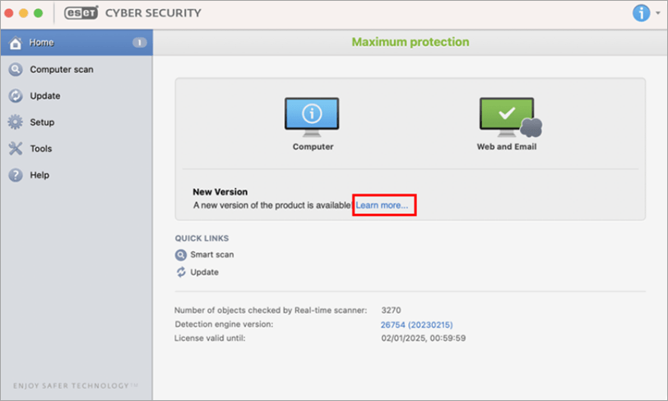
Task: Select the Update circular arrows sidebar icon
Action: 16,96
